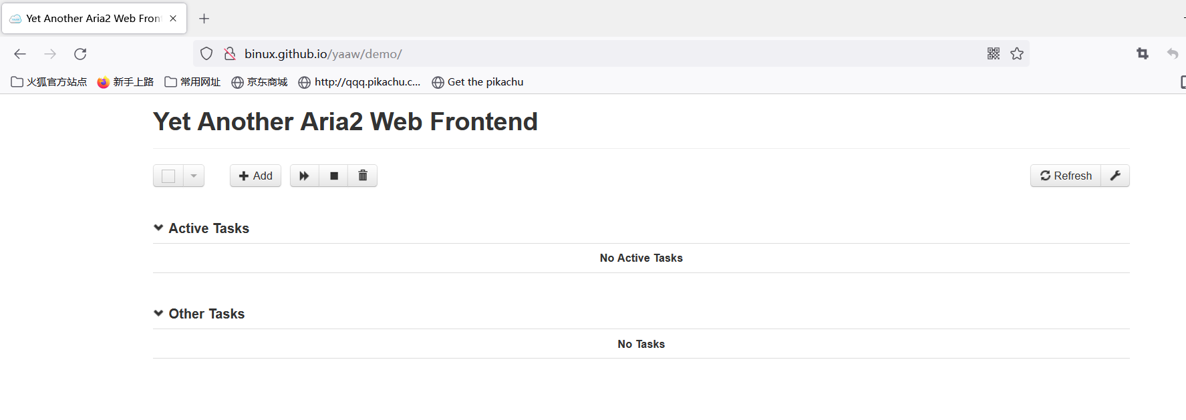Open settings via the wrench icon
Image resolution: width=1186 pixels, height=420 pixels.
coord(1115,176)
